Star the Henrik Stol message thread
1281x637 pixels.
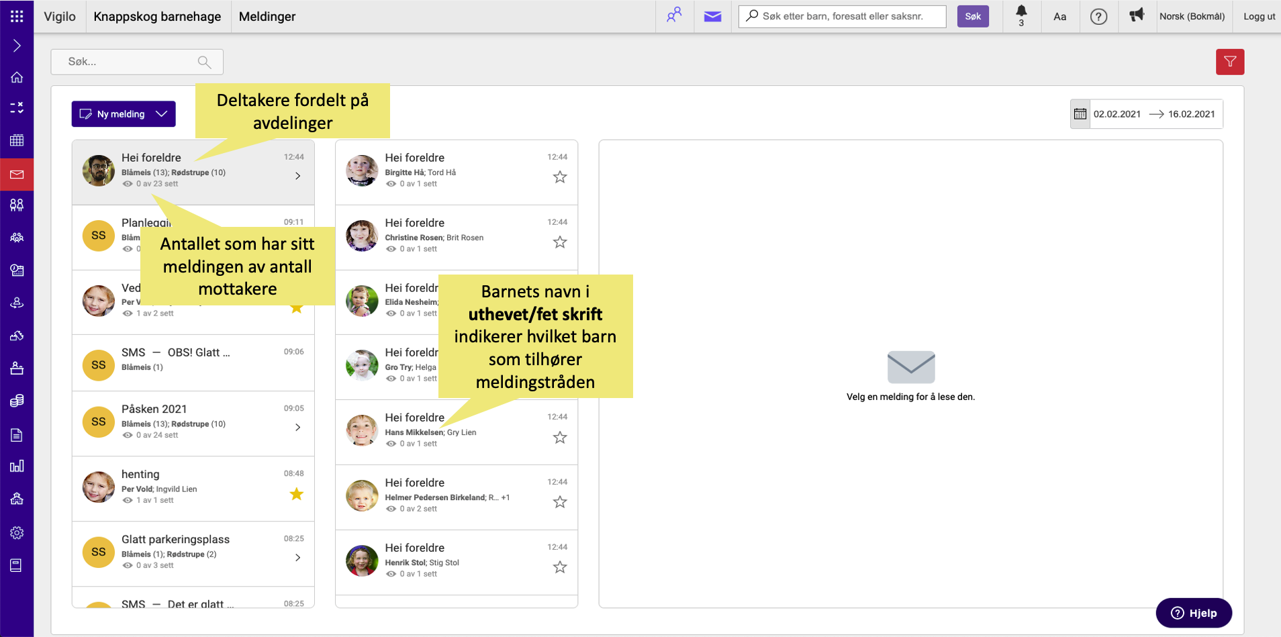[x=560, y=568]
